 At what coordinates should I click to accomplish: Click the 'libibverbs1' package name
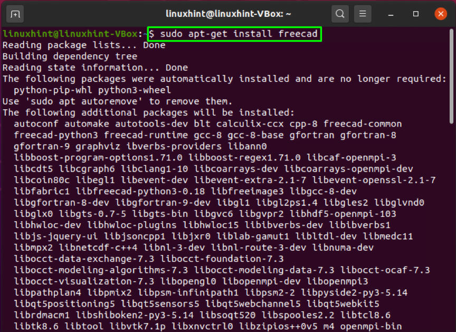359,225
